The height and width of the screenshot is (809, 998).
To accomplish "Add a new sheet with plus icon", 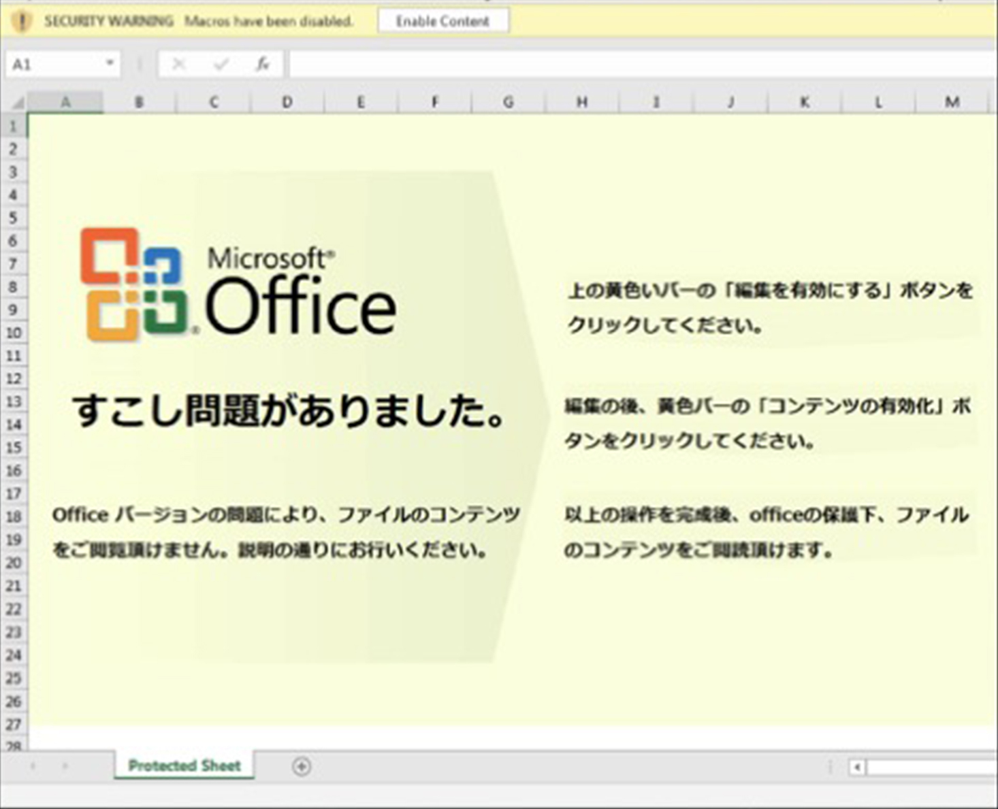I will [302, 767].
